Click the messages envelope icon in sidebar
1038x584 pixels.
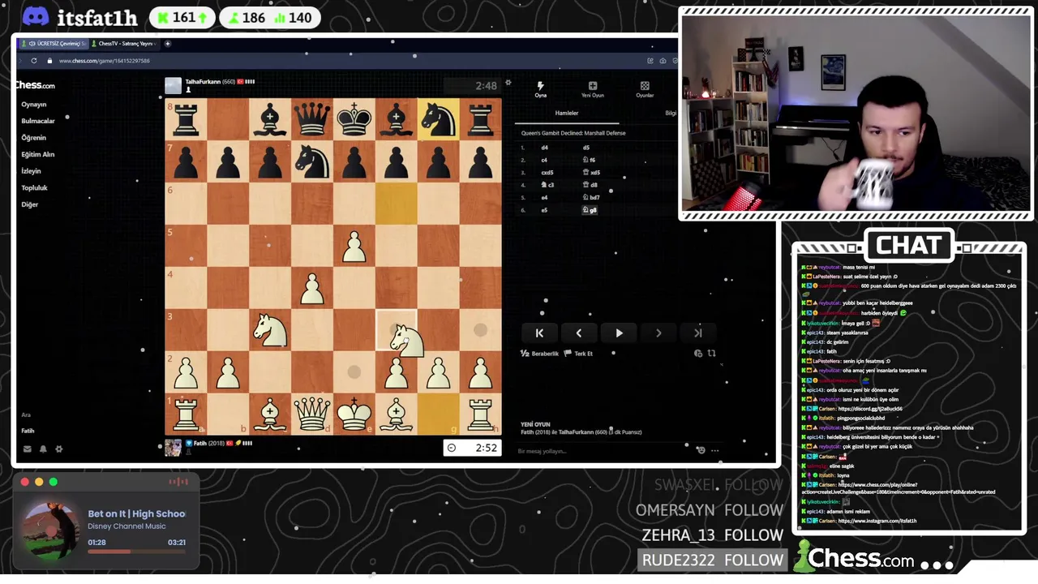coord(27,449)
